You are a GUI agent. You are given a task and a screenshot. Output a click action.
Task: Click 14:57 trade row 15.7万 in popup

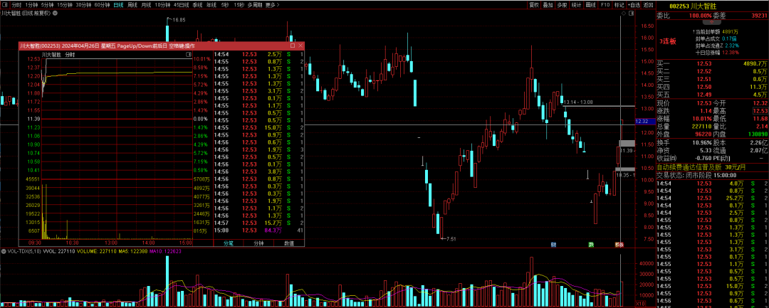tap(258, 223)
